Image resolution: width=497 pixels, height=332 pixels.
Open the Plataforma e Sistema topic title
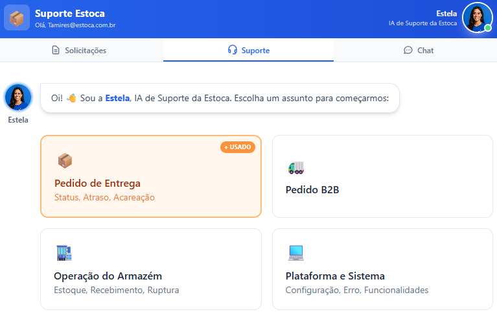click(x=335, y=276)
